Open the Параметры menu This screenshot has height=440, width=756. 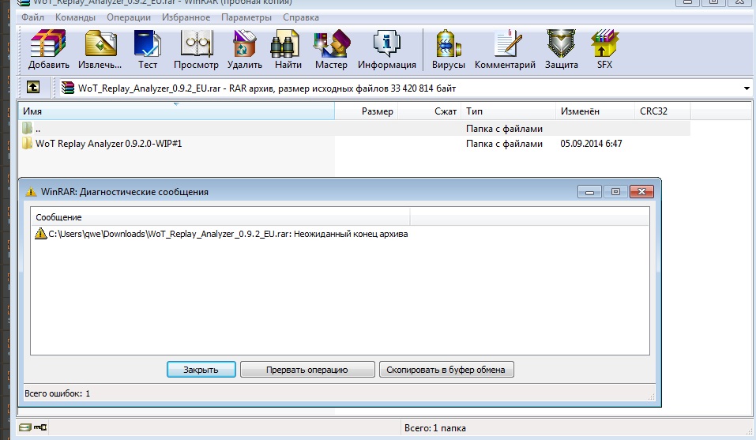[x=246, y=17]
